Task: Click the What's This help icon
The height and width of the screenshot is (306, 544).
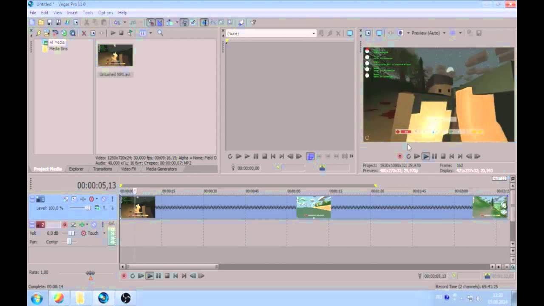Action: click(253, 22)
